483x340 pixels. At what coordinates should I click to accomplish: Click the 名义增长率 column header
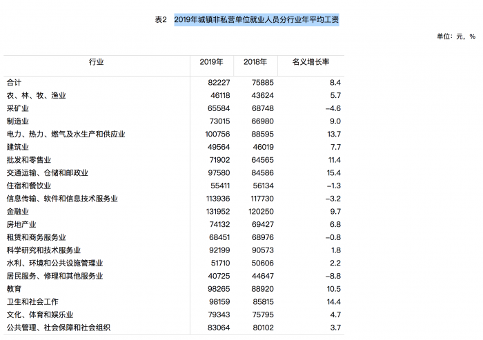coord(310,62)
